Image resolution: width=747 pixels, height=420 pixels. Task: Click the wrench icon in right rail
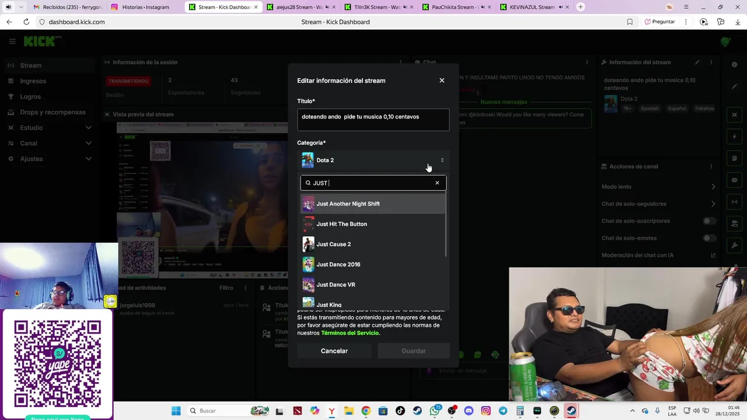click(x=735, y=245)
